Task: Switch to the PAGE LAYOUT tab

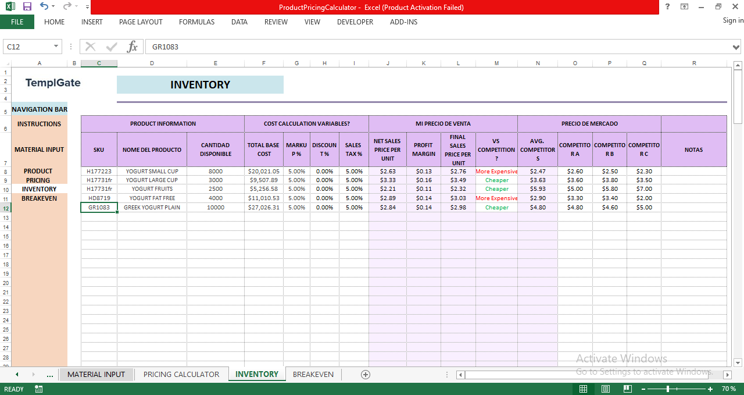Action: (x=141, y=22)
